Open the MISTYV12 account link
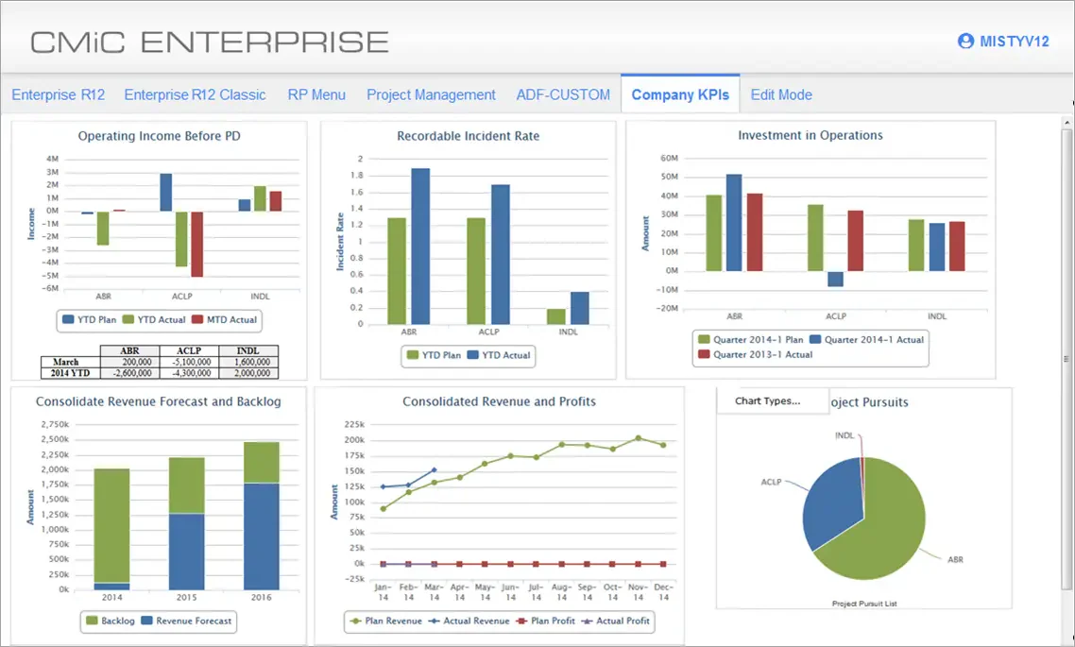 click(x=1014, y=42)
